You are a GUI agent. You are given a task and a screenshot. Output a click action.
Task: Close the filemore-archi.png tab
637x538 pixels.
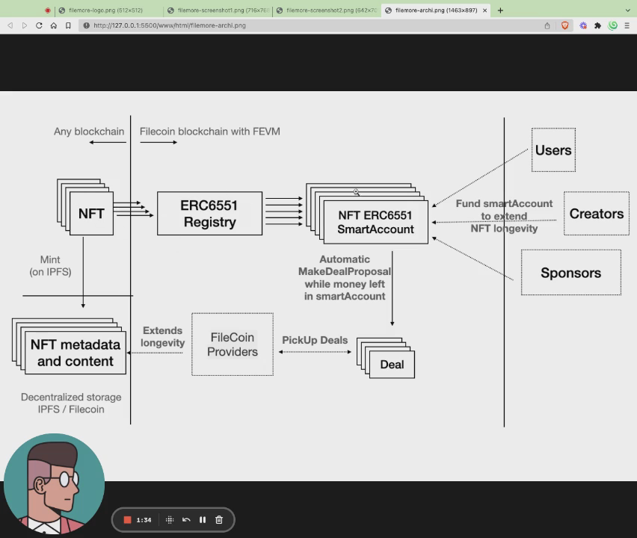click(x=484, y=10)
